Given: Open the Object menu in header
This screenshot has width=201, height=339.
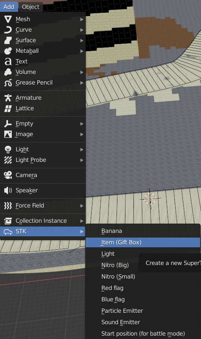Looking at the screenshot, I should click(31, 7).
